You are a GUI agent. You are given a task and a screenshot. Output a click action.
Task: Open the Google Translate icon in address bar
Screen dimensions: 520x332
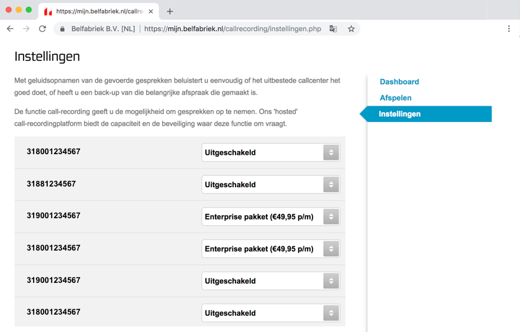coord(333,29)
